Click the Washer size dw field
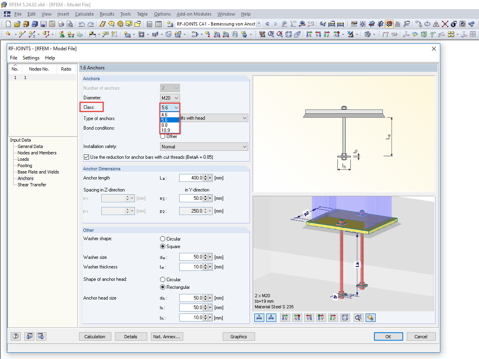Viewport: 479px width, 359px height. (x=191, y=257)
